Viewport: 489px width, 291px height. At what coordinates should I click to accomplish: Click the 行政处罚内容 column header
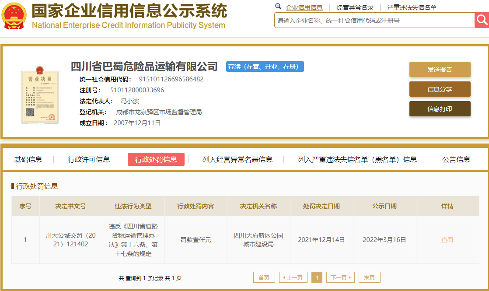click(196, 206)
